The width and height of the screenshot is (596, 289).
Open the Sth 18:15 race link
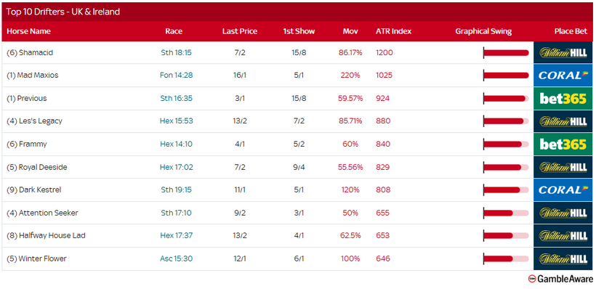point(176,53)
